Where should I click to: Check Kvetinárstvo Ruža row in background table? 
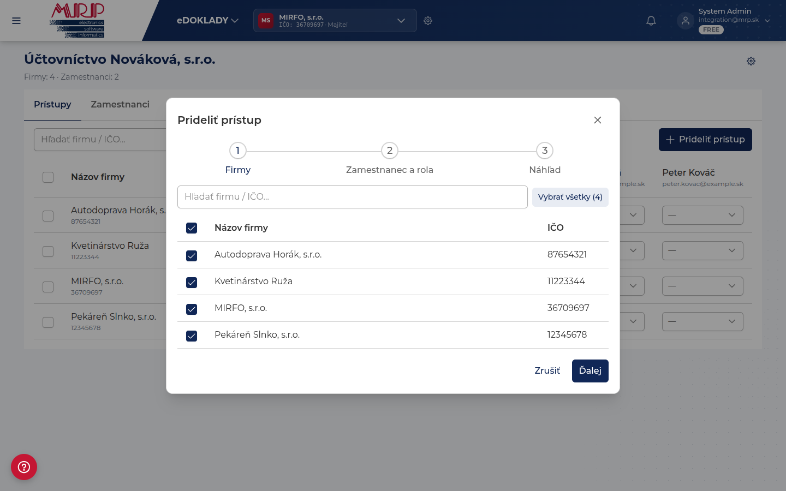tap(48, 251)
